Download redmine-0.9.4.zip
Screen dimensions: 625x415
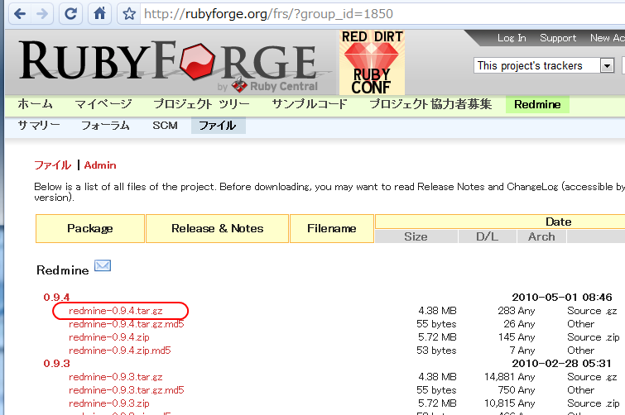[x=108, y=337]
